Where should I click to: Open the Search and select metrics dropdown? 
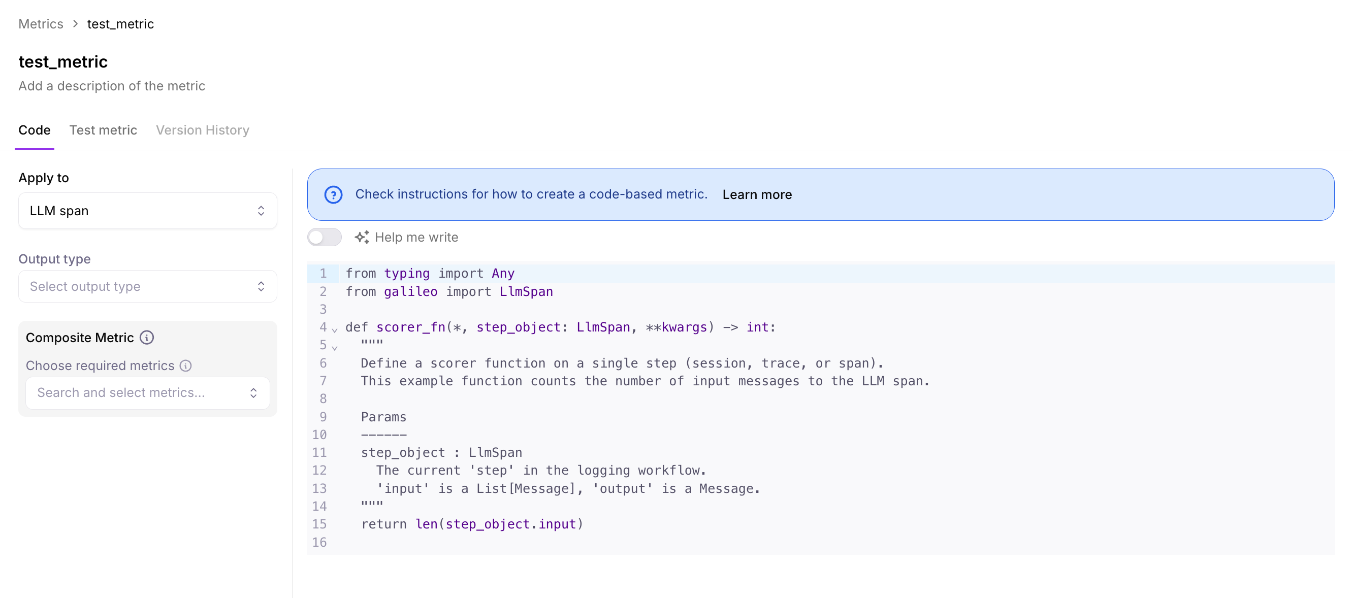[148, 393]
